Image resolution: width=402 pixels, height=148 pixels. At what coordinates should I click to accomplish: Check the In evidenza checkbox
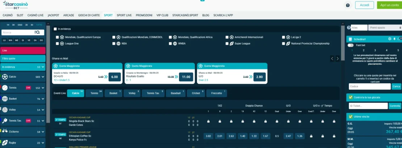point(55,29)
